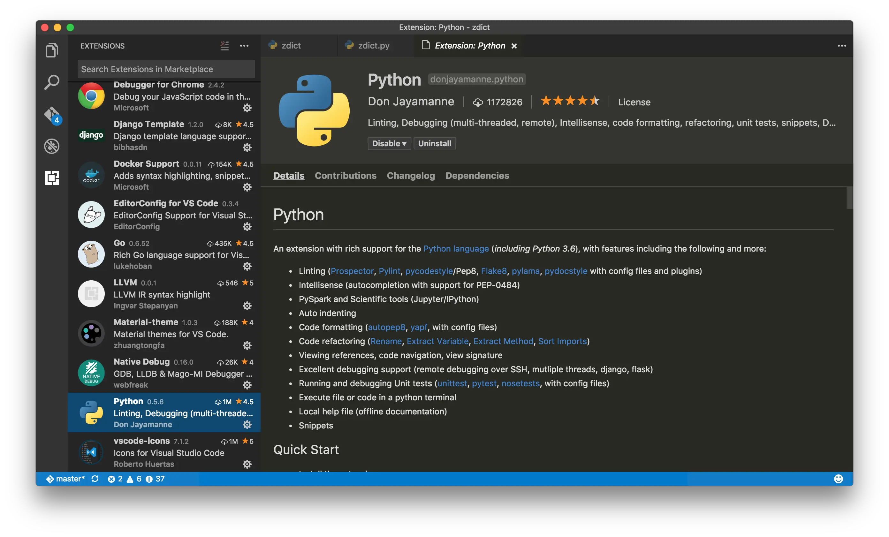Open the Search view in activity bar

[x=52, y=82]
